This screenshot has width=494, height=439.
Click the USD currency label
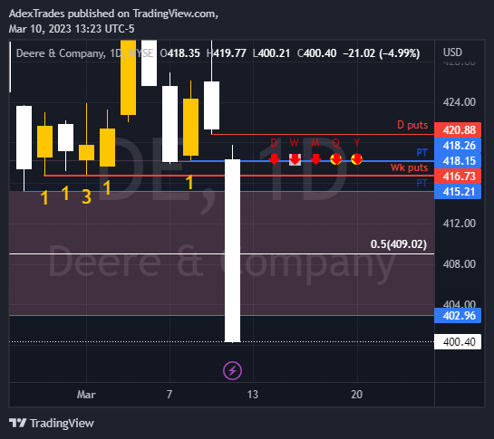tap(452, 52)
